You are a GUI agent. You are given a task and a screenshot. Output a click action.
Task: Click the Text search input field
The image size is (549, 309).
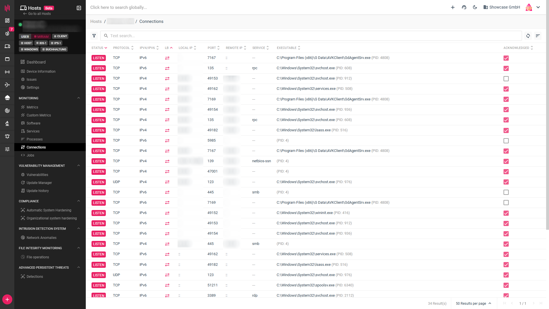(x=312, y=36)
